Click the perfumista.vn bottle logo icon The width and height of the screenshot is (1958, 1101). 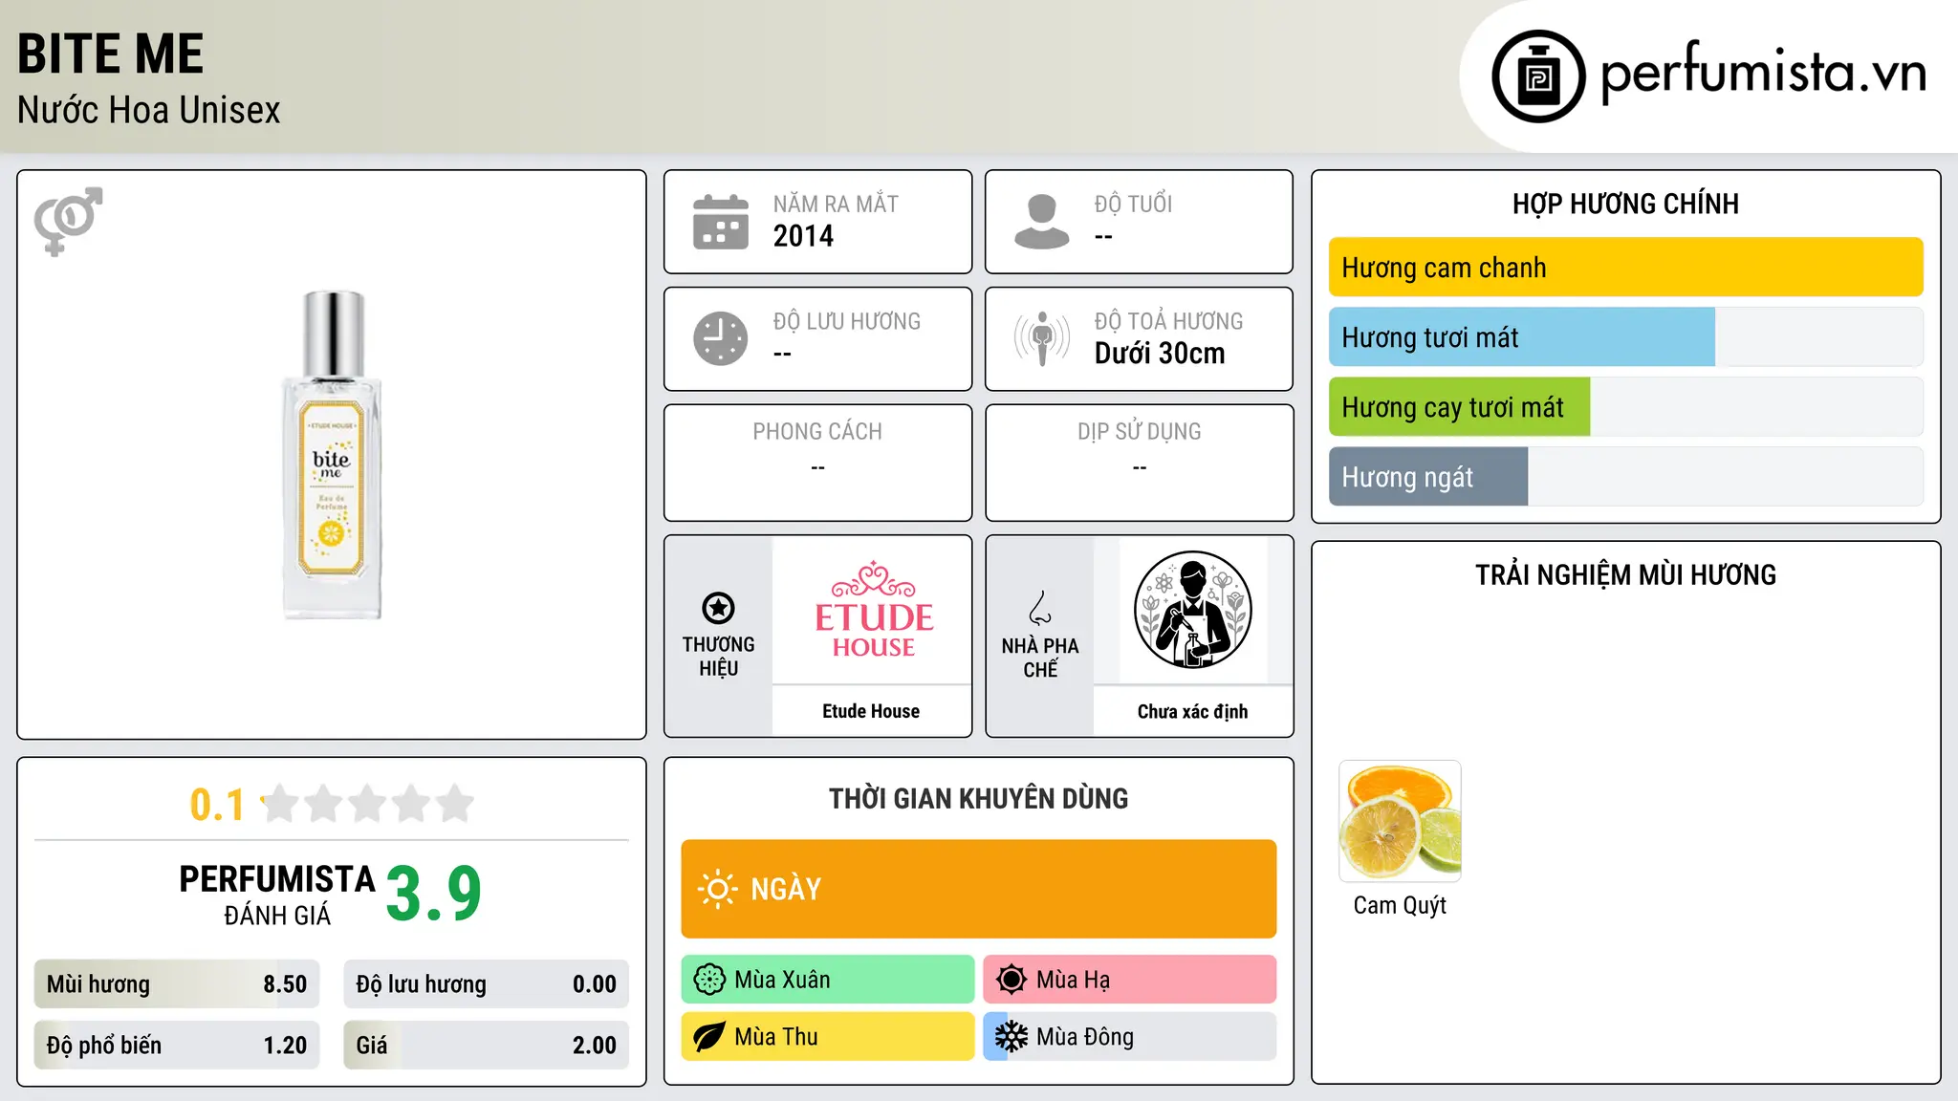tap(1538, 76)
